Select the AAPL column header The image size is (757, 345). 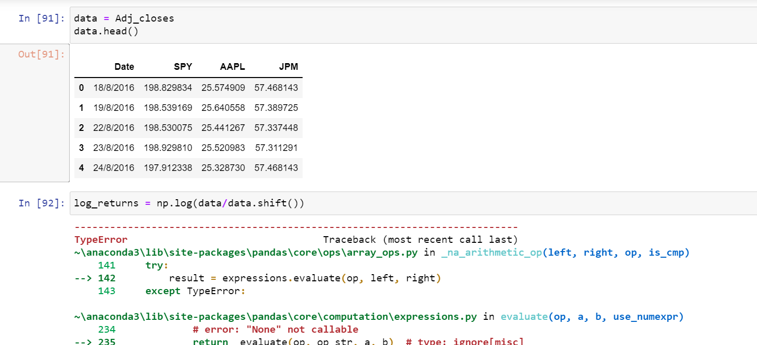click(x=232, y=67)
